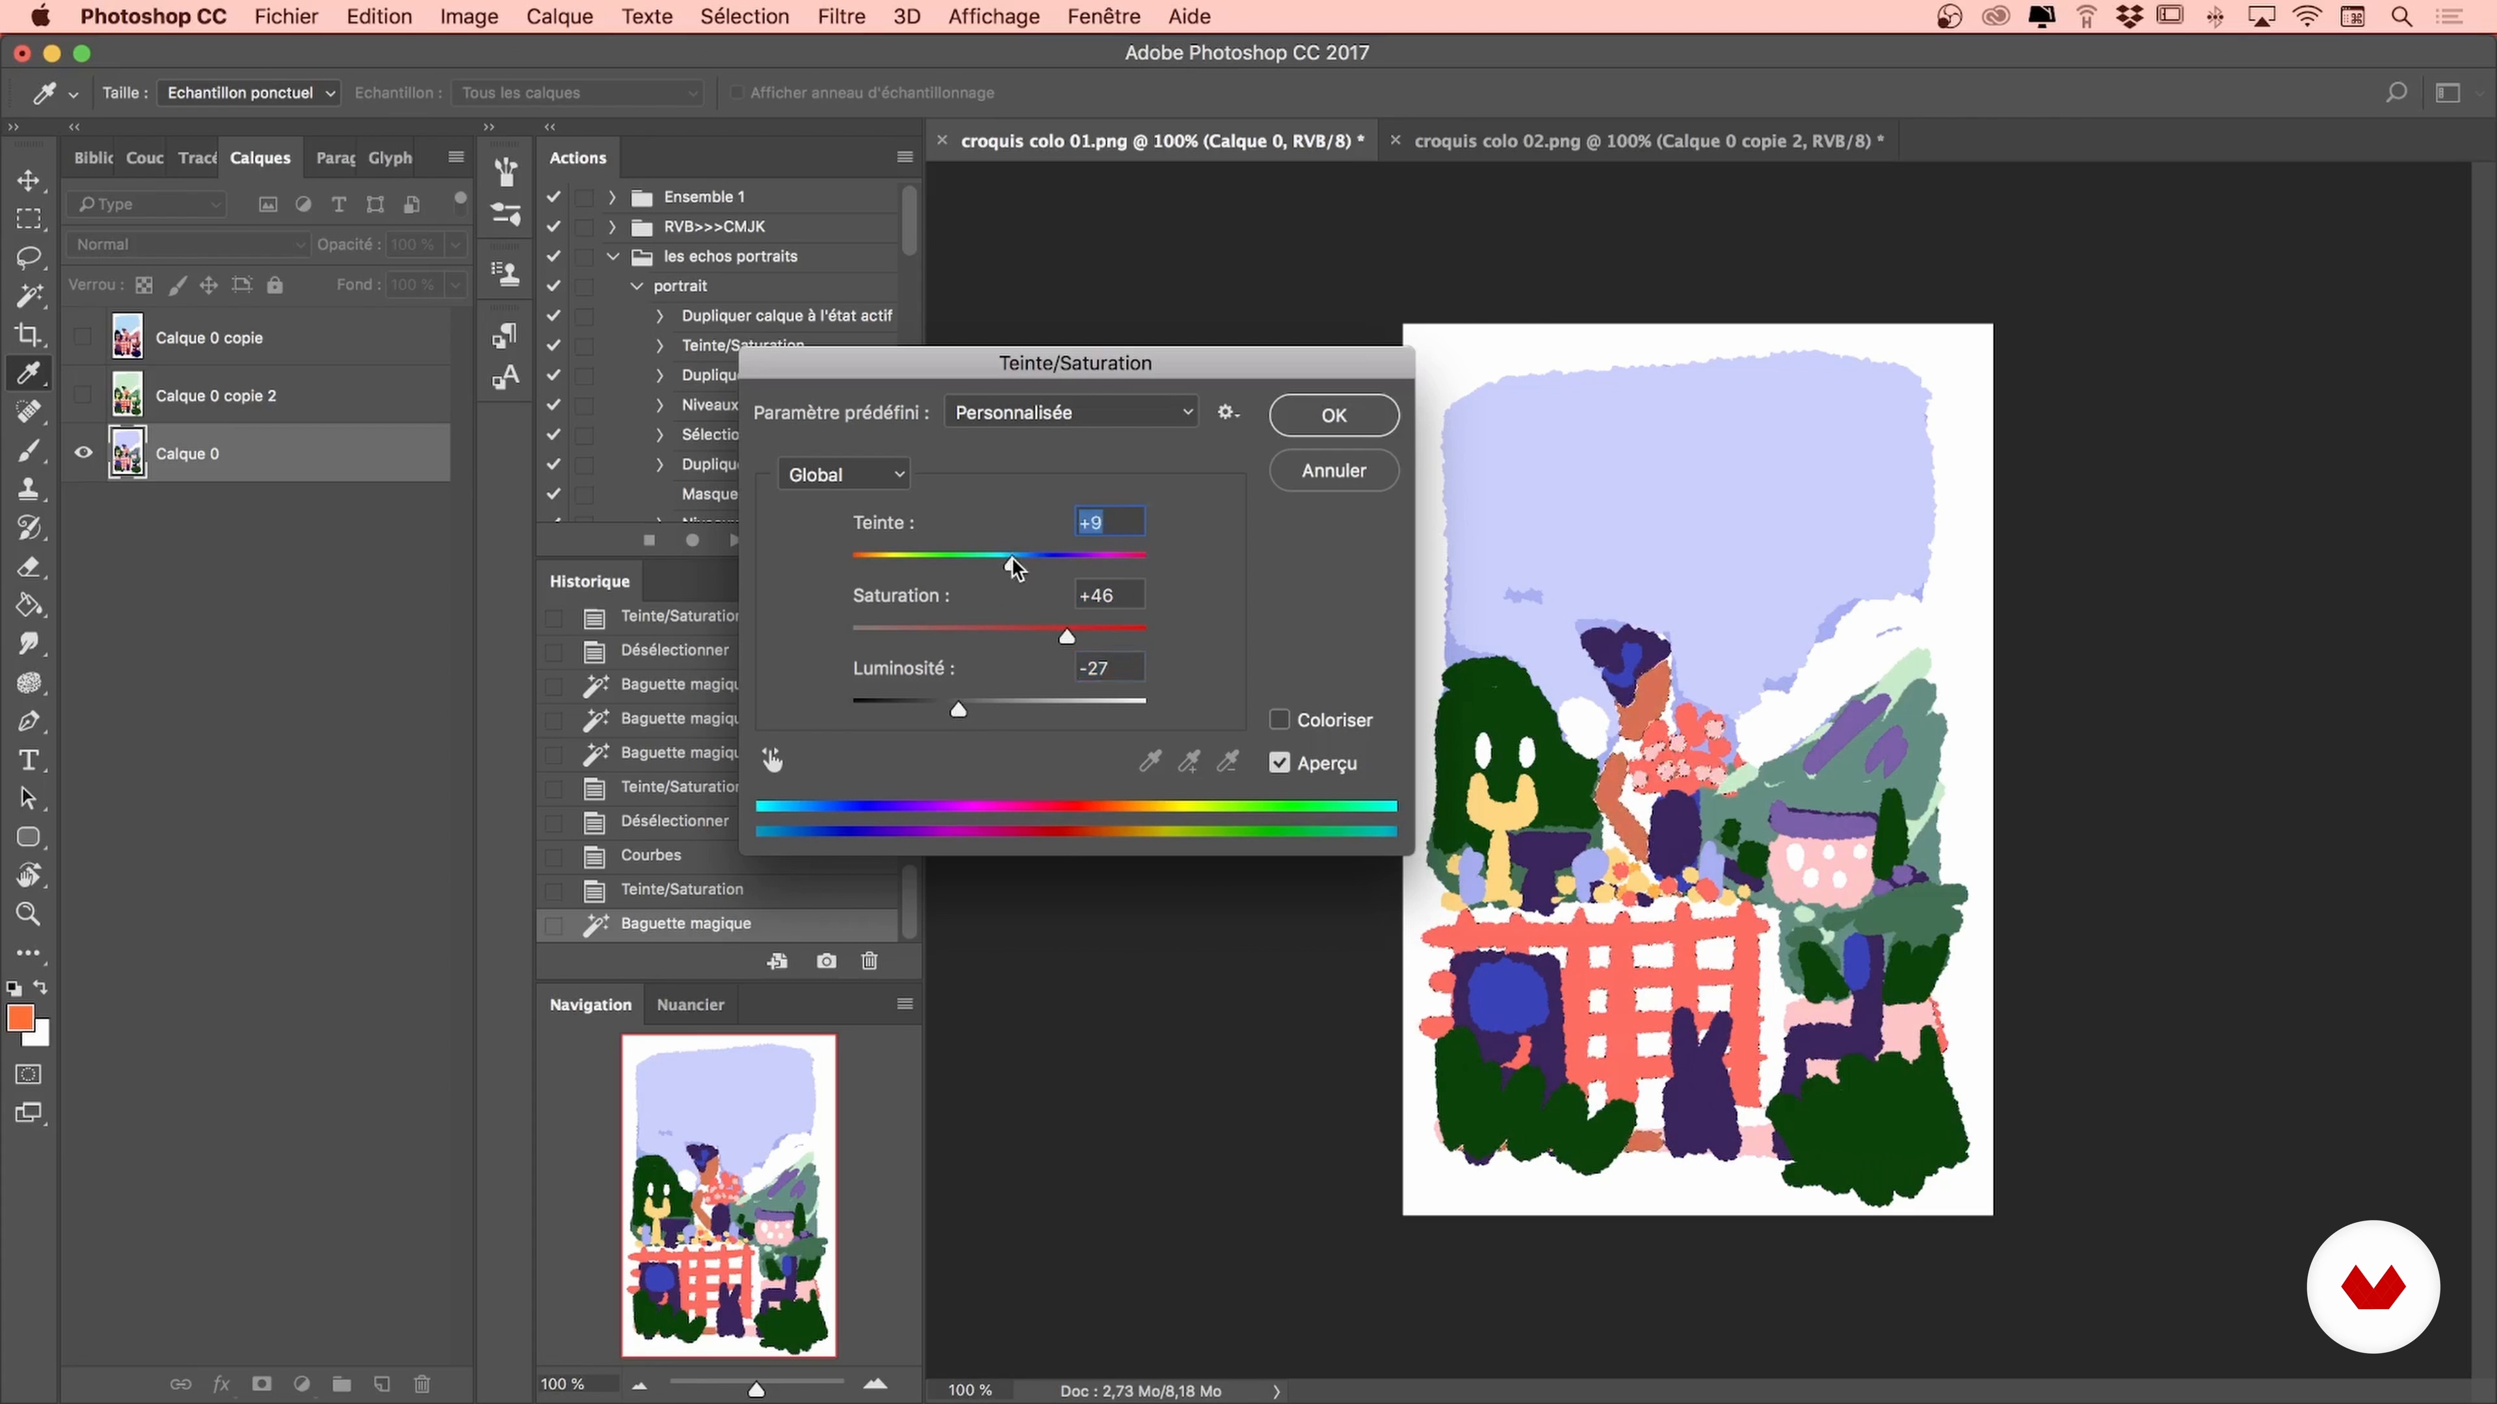Select the Brush tool
This screenshot has width=2497, height=1404.
[x=28, y=450]
